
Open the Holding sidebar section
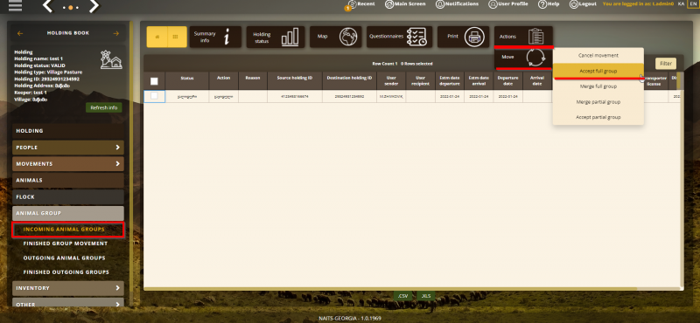[x=68, y=131]
